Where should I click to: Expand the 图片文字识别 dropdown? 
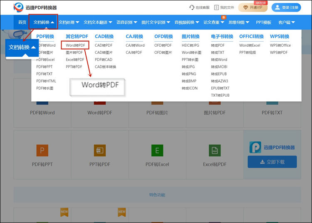pos(156,23)
